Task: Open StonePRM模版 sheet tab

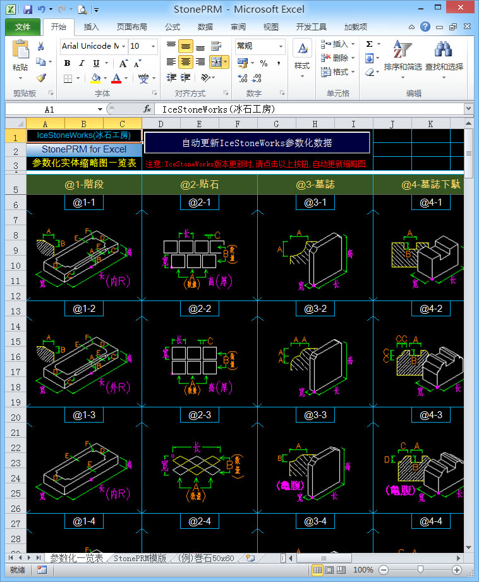Action: click(x=140, y=558)
